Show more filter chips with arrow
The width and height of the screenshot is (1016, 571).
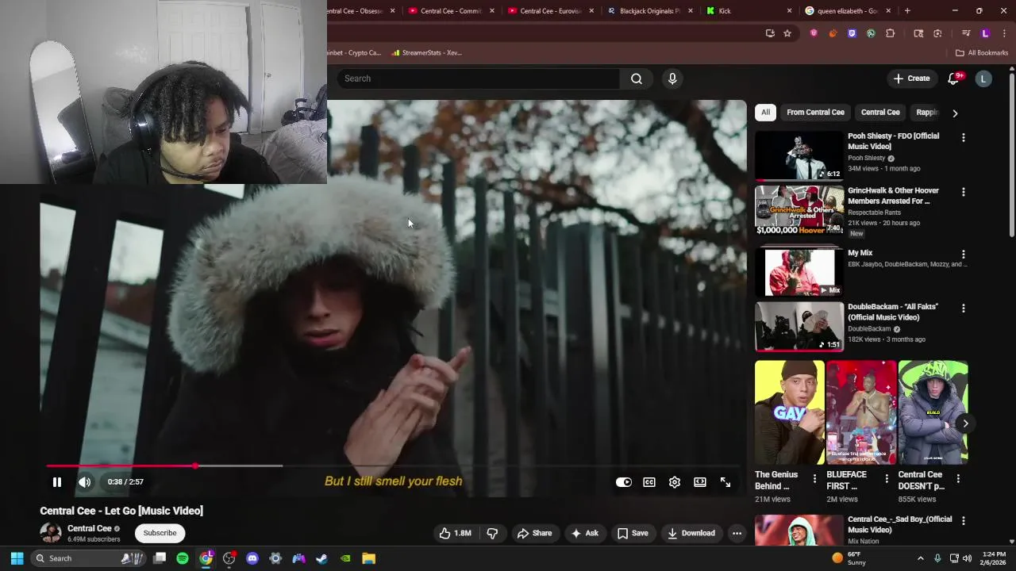(955, 113)
